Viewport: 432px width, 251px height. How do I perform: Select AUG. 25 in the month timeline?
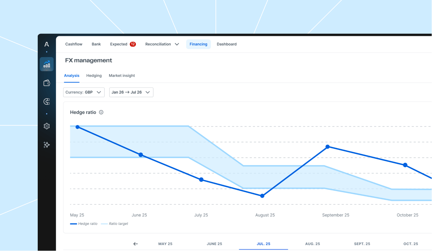[x=313, y=244]
